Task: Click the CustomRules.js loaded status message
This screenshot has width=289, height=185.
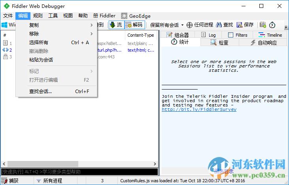Action: (x=183, y=181)
